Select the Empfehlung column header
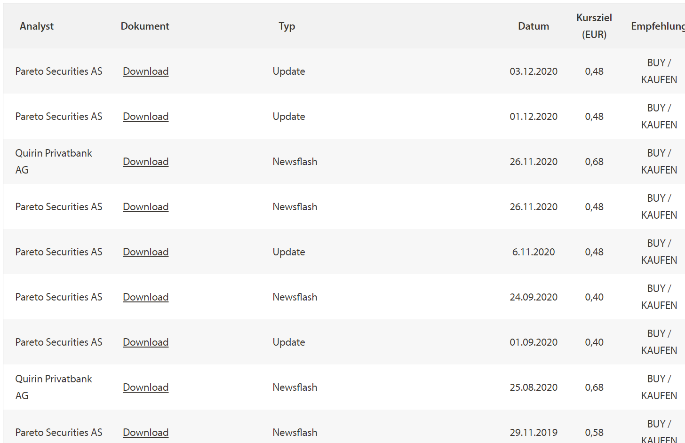This screenshot has height=443, width=685. [x=657, y=26]
